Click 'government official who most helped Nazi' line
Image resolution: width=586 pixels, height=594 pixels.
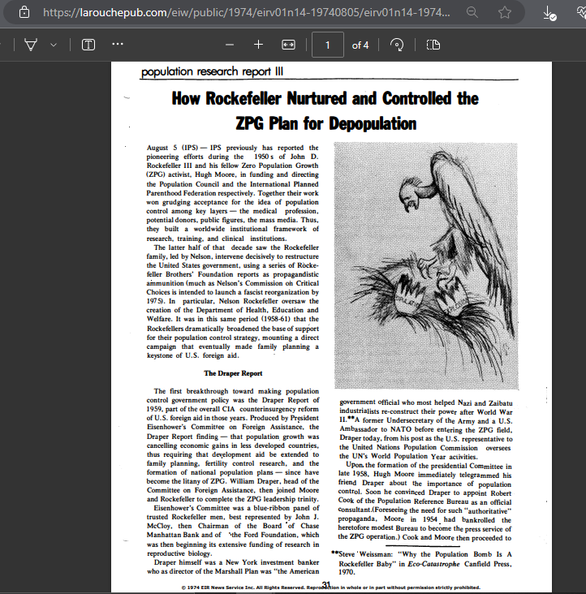[x=426, y=402]
